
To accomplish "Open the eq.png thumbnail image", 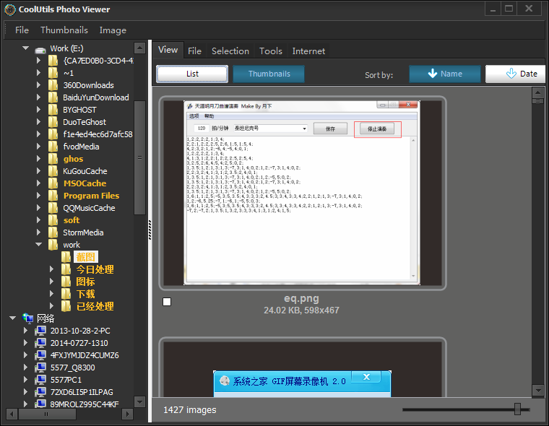I will point(302,192).
